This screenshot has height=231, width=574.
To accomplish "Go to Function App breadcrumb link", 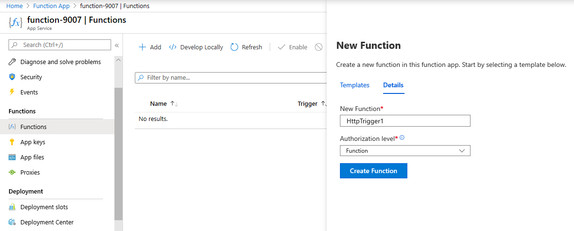I will (51, 6).
